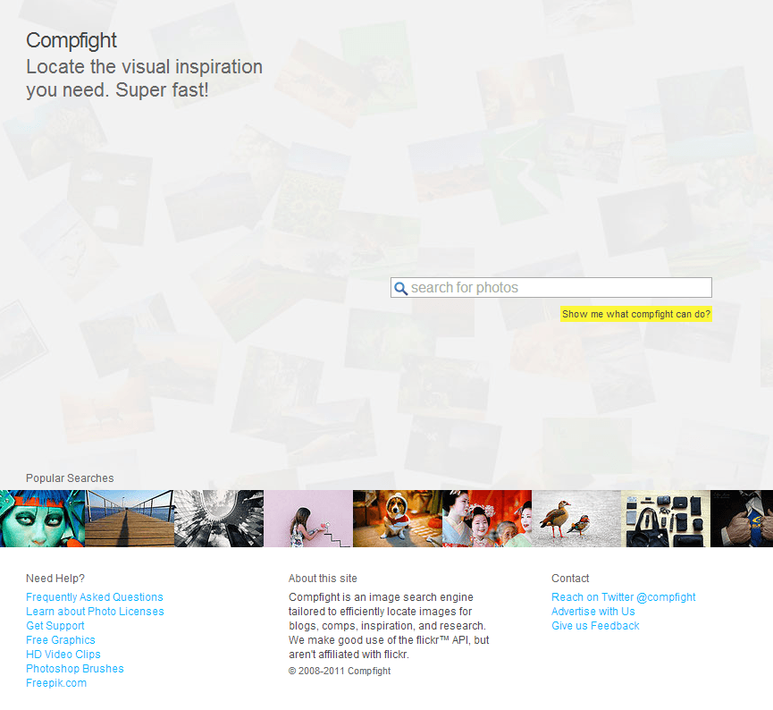Go to Photoshop Brushes link
Screen dimensions: 773x710
tap(75, 669)
